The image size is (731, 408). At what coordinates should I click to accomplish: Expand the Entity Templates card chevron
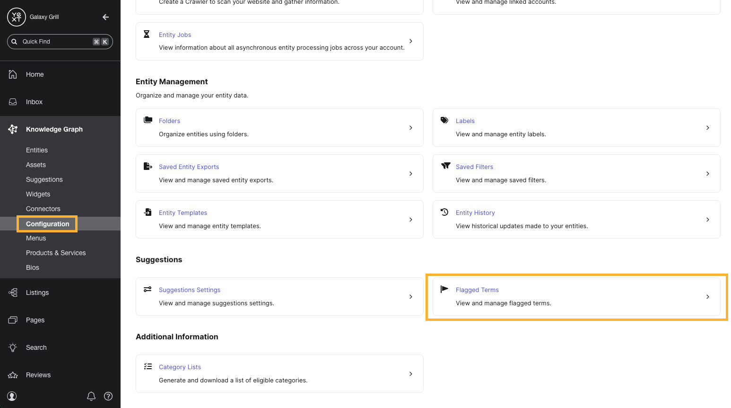pos(410,219)
